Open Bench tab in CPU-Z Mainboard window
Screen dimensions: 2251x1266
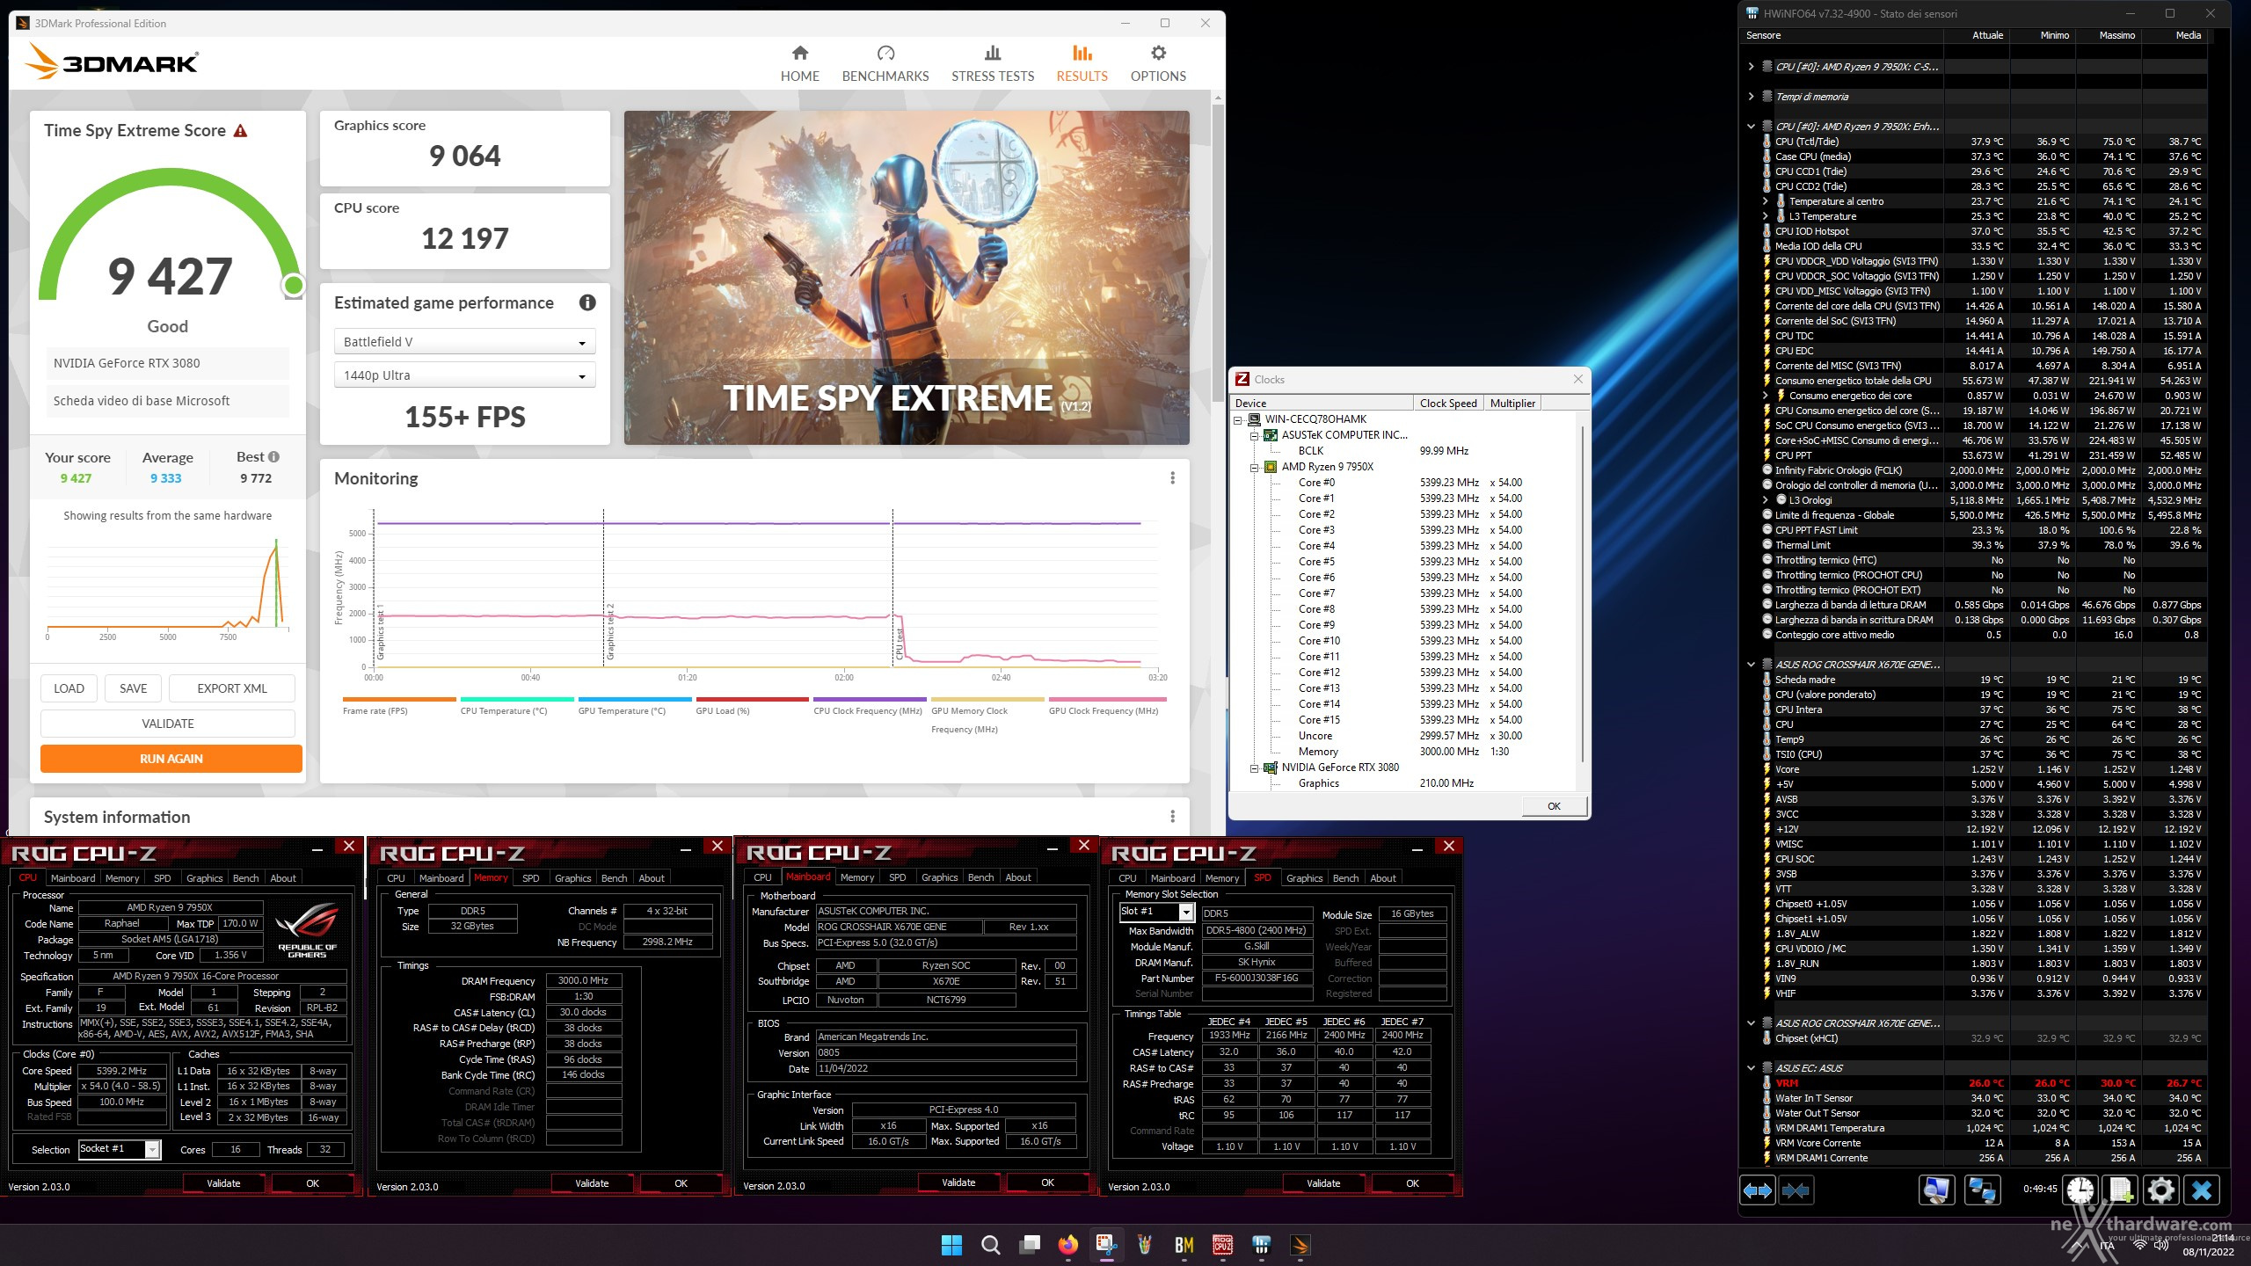[x=980, y=877]
